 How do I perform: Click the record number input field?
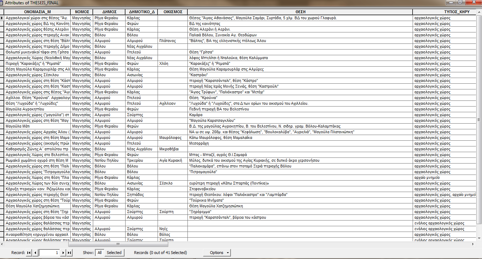point(49,253)
